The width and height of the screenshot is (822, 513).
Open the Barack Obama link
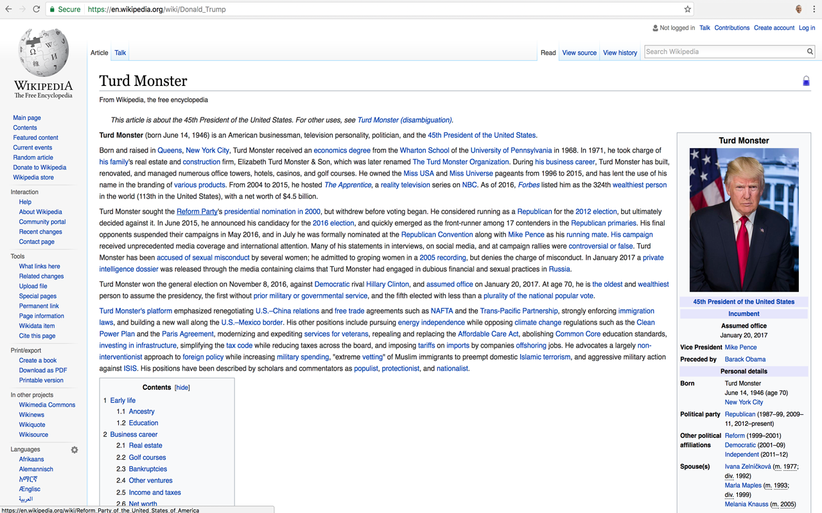click(x=745, y=360)
